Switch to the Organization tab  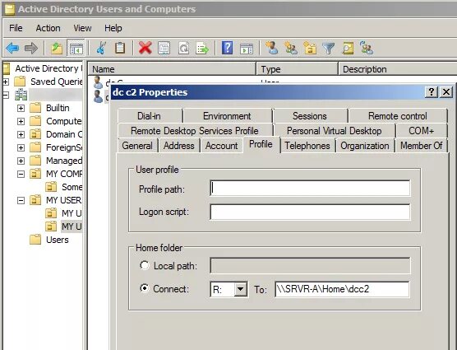[365, 146]
